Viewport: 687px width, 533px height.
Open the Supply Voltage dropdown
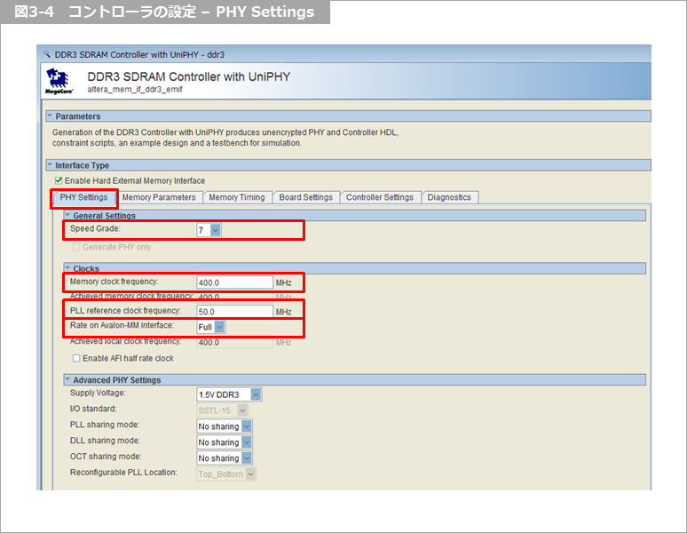pyautogui.click(x=229, y=395)
